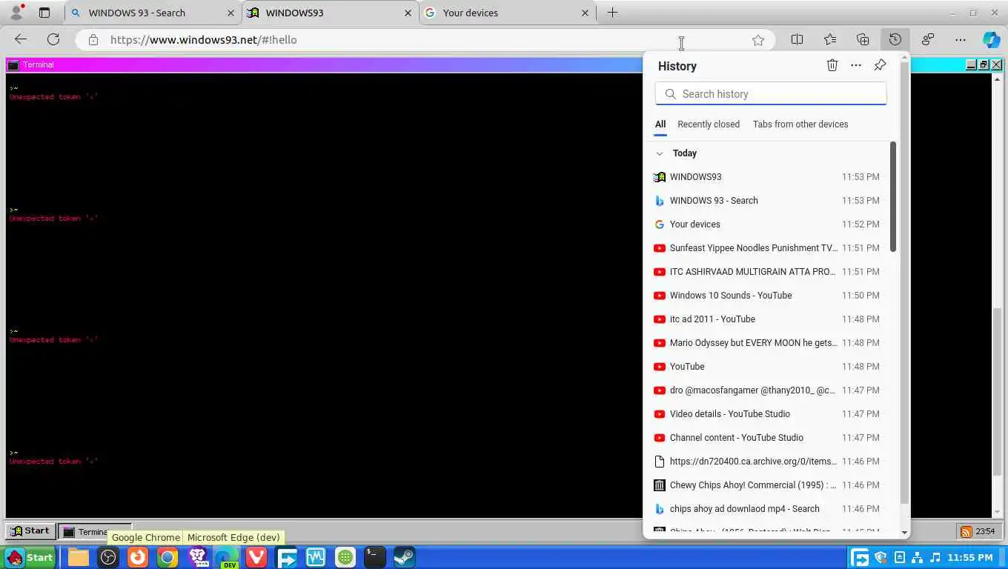View site information lock icon
This screenshot has height=569, width=1008.
click(93, 40)
